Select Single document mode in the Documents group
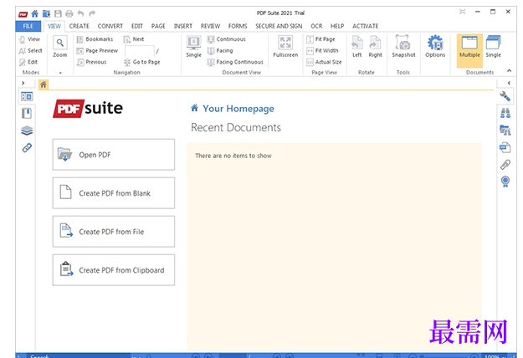This screenshot has height=358, width=523. [494, 47]
